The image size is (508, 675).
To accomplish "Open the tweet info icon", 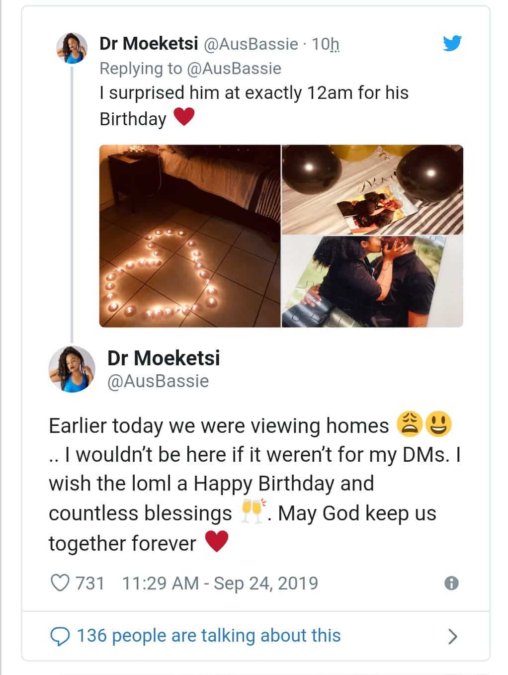I will pos(451,583).
